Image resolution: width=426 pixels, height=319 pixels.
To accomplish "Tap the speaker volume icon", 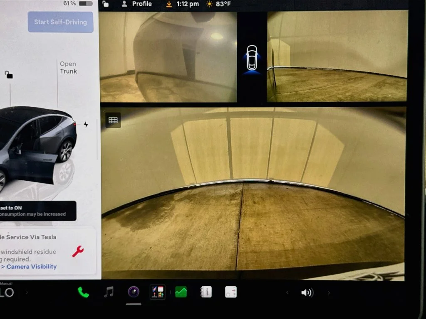I will point(307,293).
